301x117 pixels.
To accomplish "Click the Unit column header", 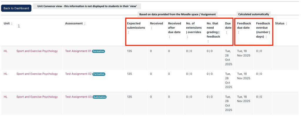I will click(7, 24).
